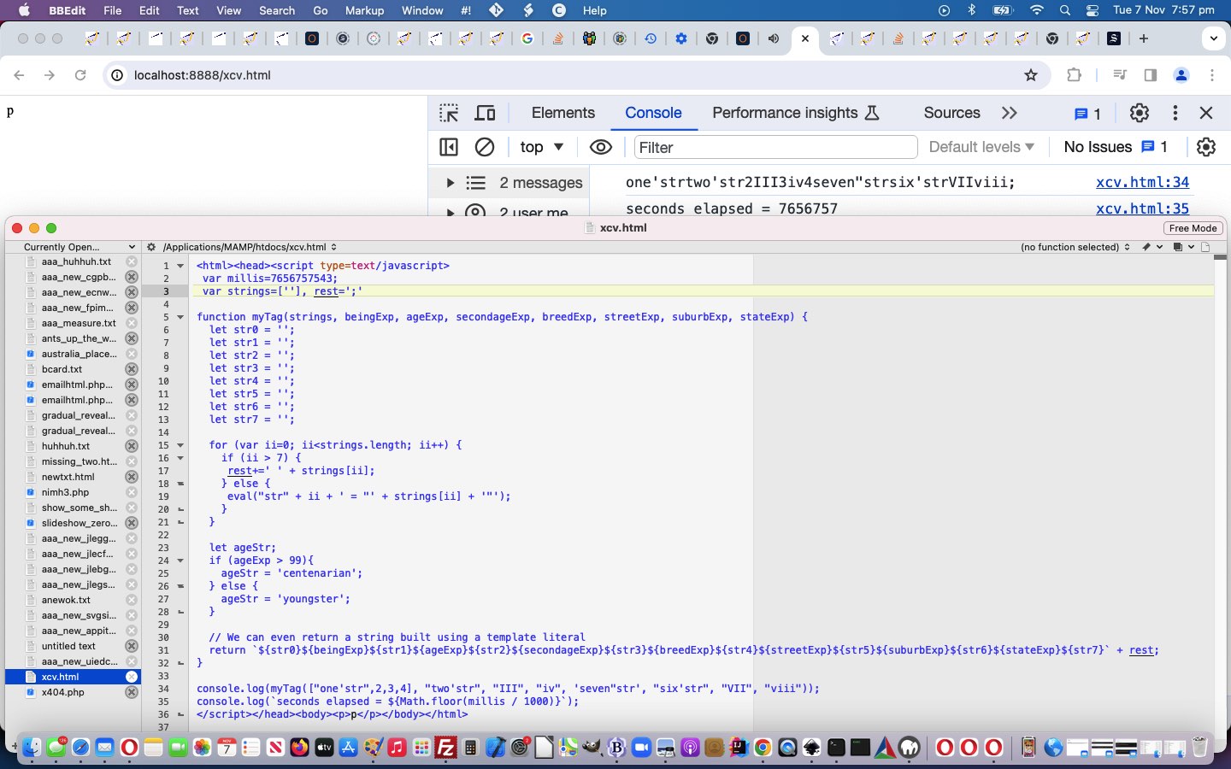Open App Store from the Dock
Screen dimensions: 1231x769
[348, 748]
